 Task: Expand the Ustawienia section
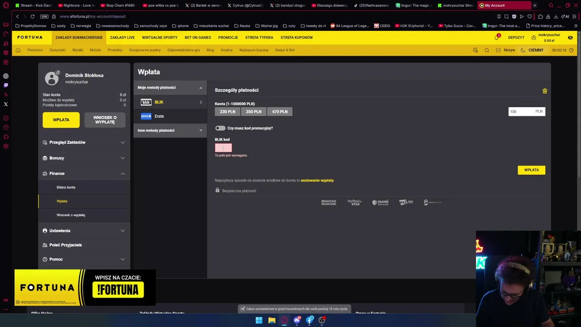tap(84, 231)
